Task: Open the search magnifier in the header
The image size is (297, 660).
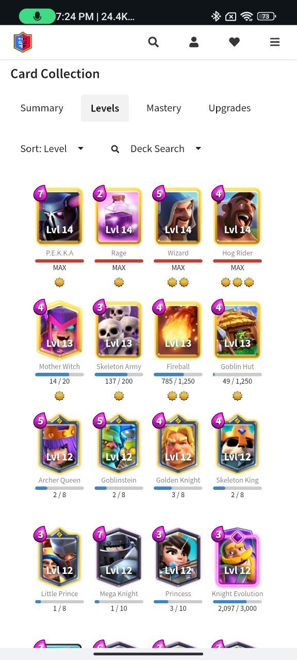Action: pyautogui.click(x=153, y=42)
